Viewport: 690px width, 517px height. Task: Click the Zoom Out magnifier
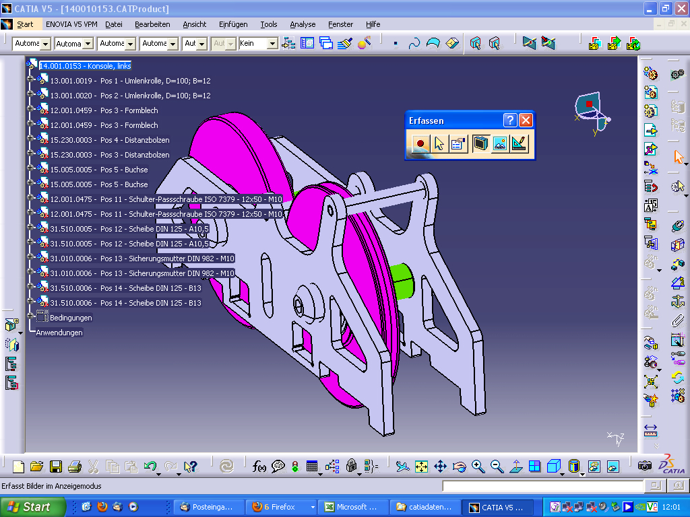coord(497,467)
